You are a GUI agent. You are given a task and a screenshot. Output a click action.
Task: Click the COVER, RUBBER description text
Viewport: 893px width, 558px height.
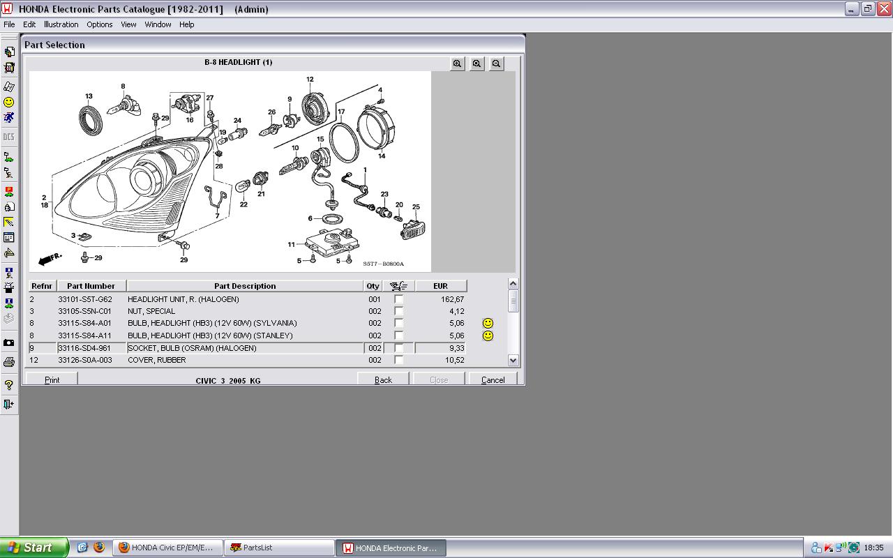click(x=157, y=360)
